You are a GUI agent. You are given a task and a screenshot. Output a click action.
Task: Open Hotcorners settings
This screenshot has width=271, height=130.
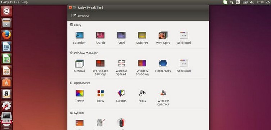pyautogui.click(x=163, y=63)
